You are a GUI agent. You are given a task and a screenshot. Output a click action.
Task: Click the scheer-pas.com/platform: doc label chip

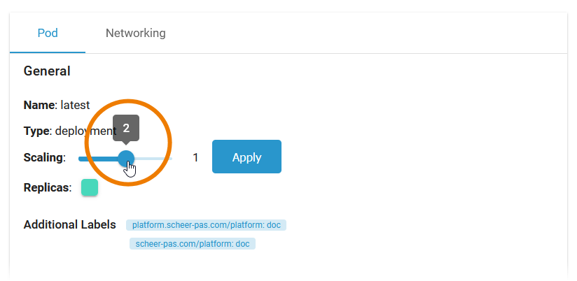pos(192,244)
